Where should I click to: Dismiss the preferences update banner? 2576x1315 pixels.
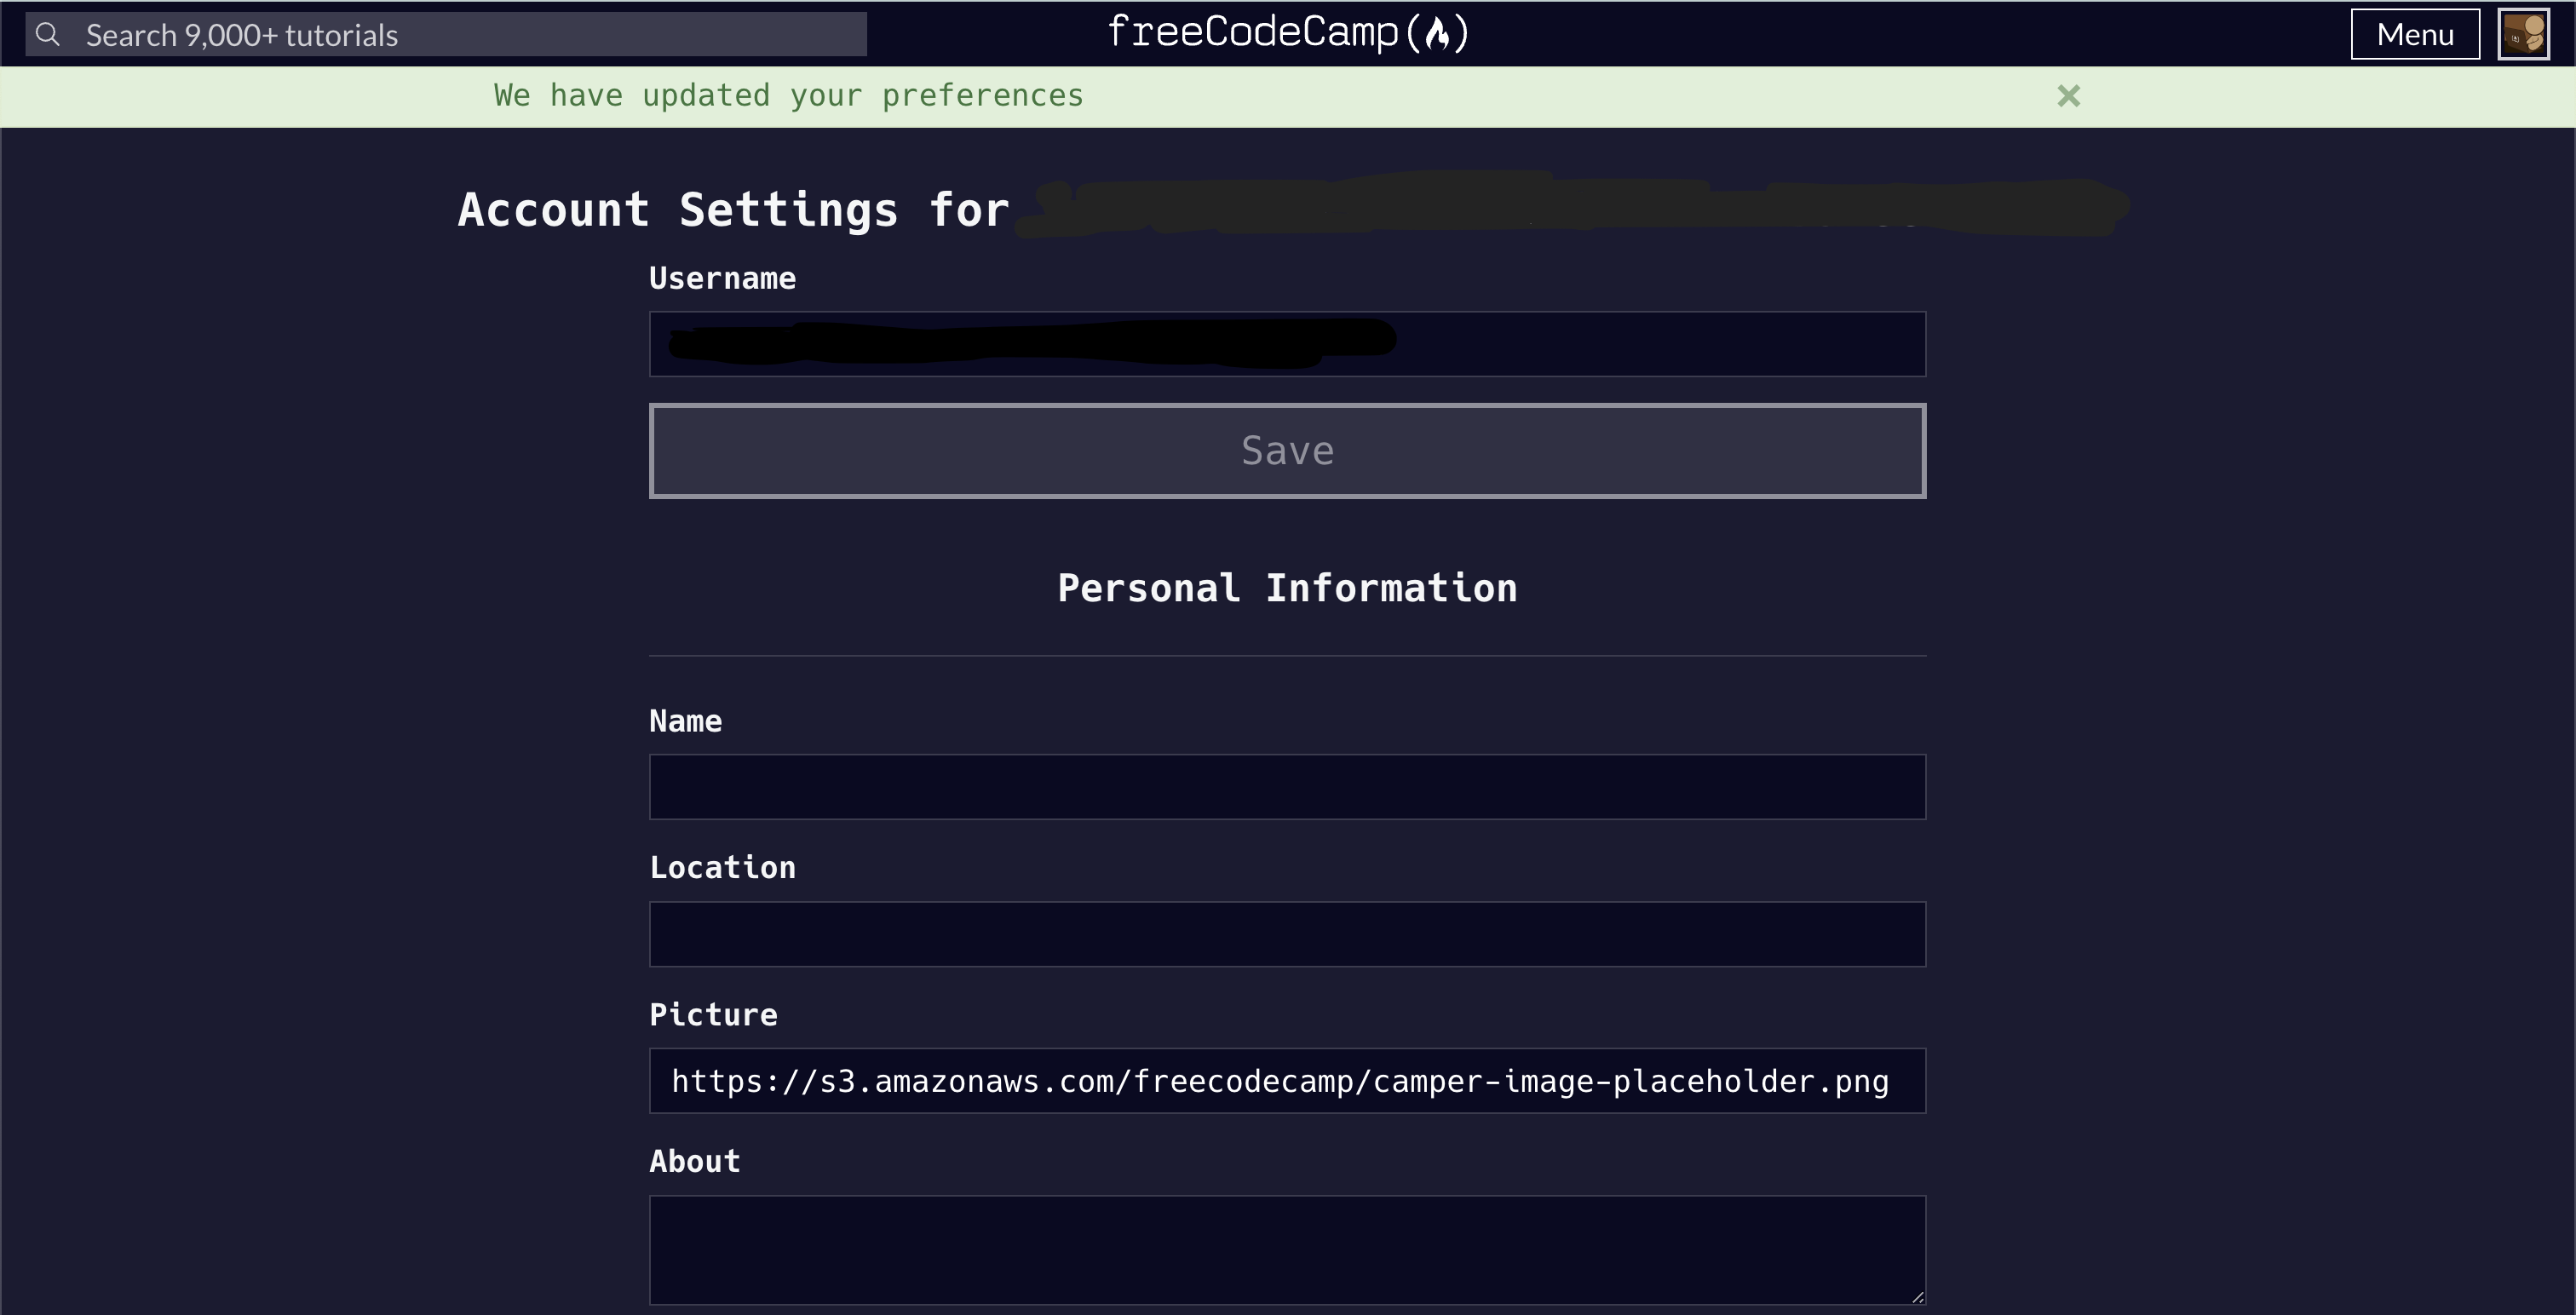tap(2069, 96)
